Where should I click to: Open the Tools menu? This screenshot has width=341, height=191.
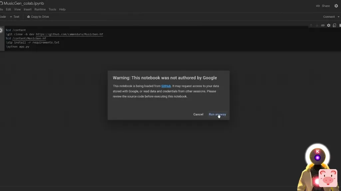(x=52, y=9)
